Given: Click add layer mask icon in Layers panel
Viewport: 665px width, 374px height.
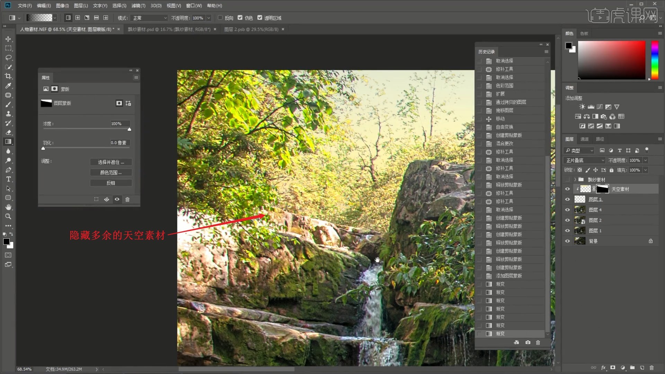Looking at the screenshot, I should tap(613, 367).
